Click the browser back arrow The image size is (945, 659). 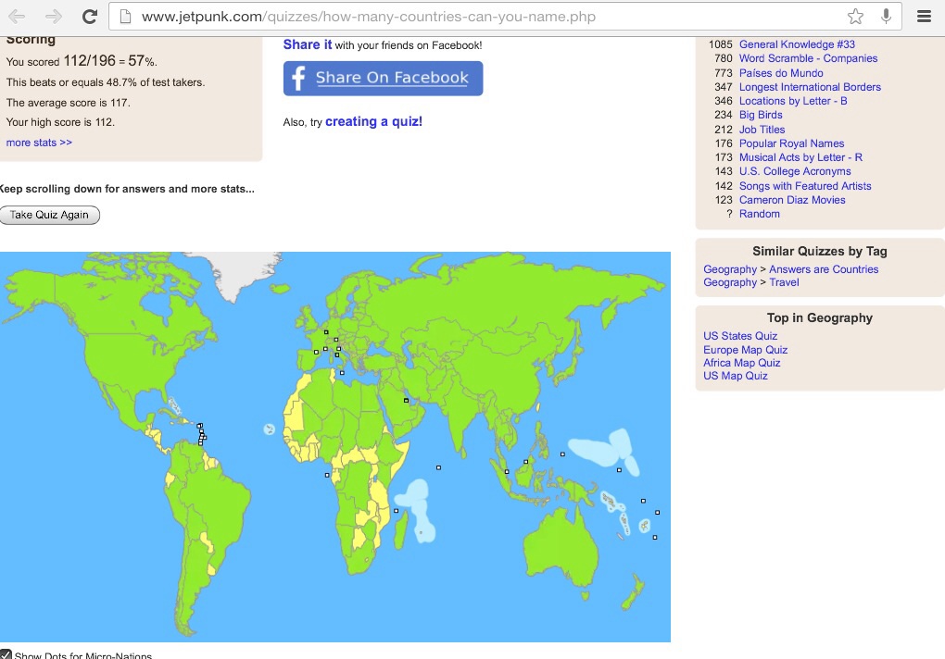pos(17,17)
